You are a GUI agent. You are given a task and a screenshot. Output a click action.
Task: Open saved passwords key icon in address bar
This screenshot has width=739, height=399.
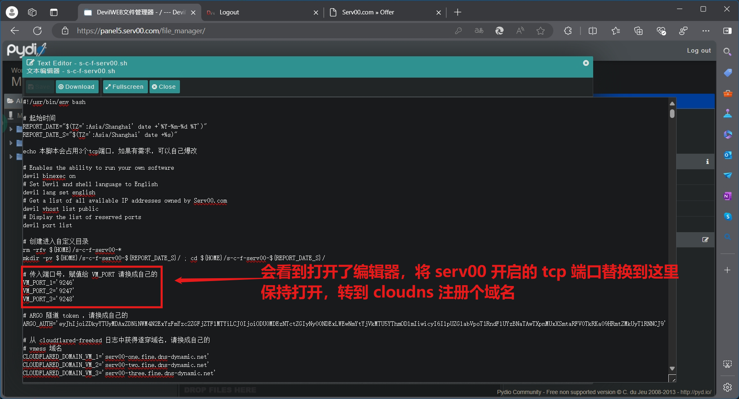point(458,31)
